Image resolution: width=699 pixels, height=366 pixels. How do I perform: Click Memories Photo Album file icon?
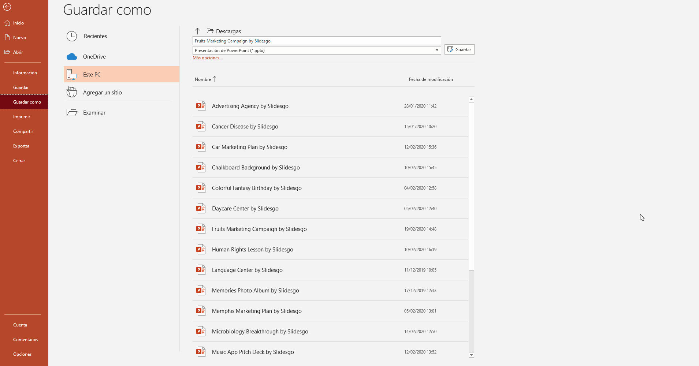[x=201, y=291]
